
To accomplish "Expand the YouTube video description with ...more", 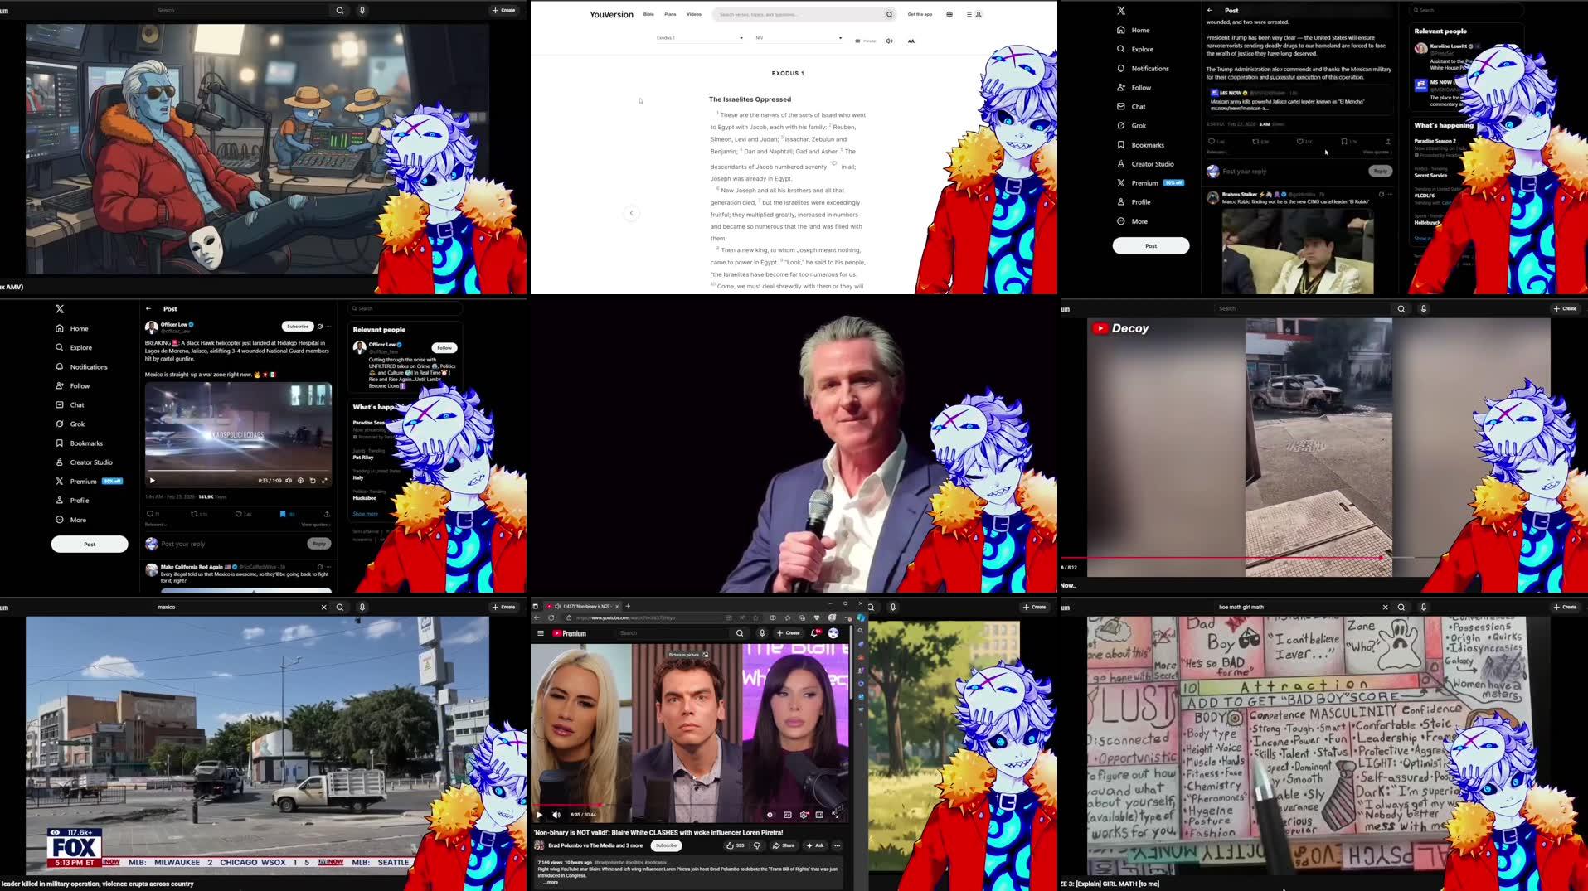I will [550, 882].
